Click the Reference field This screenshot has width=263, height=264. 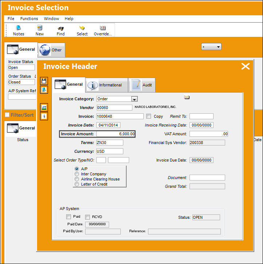coord(184,232)
